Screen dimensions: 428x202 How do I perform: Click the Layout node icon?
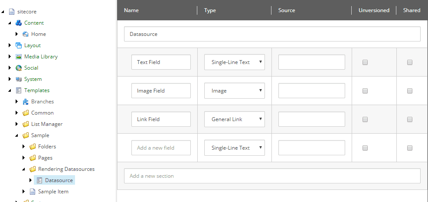[18, 45]
